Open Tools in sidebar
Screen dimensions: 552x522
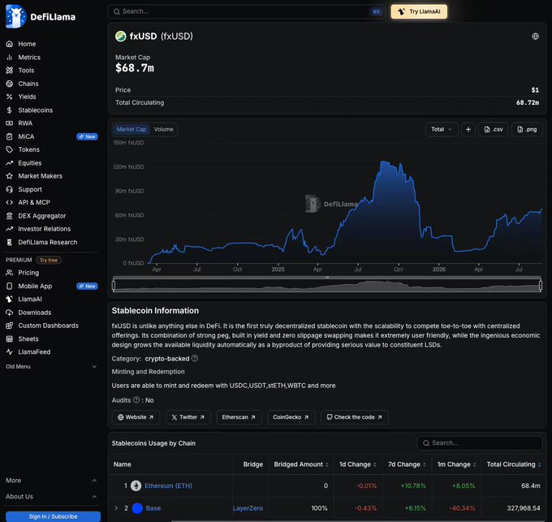[x=26, y=71]
